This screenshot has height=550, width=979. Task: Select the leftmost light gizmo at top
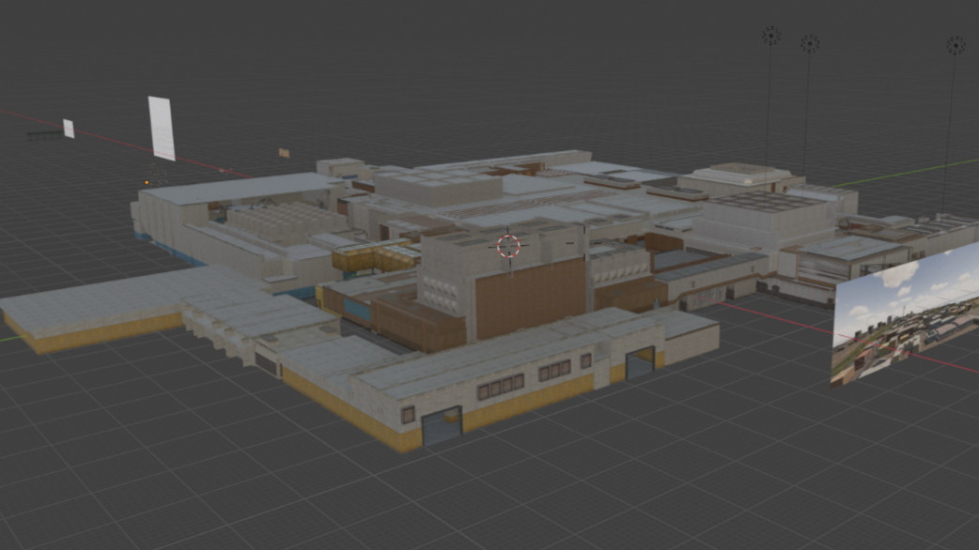pos(770,37)
